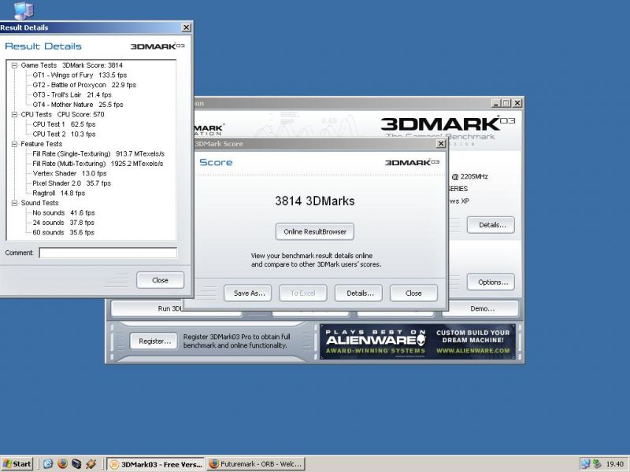Switch to 3DMark03 taskbar window
The image size is (630, 472).
(x=156, y=464)
